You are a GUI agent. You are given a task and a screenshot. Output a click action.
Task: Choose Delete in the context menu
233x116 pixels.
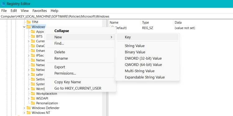[80, 52]
